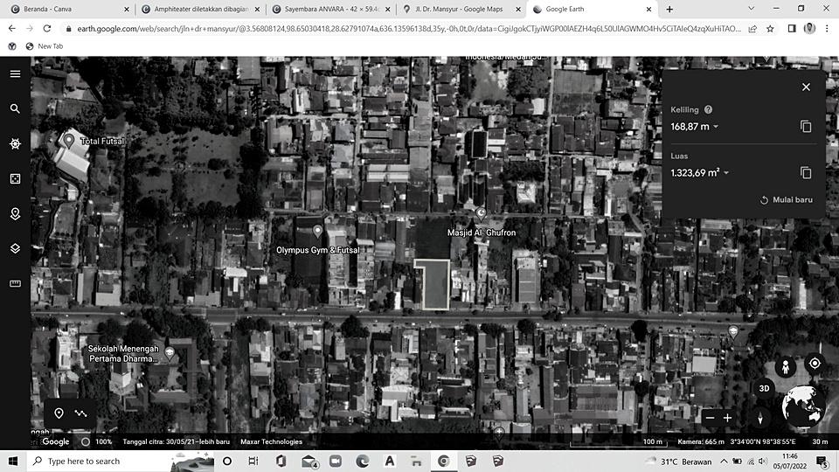Open Microsoft Edge from taskbar
This screenshot has width=839, height=472.
[x=362, y=461]
